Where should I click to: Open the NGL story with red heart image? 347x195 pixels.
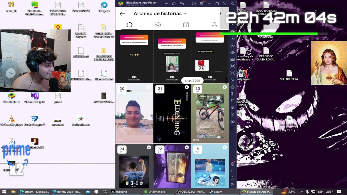point(210,56)
